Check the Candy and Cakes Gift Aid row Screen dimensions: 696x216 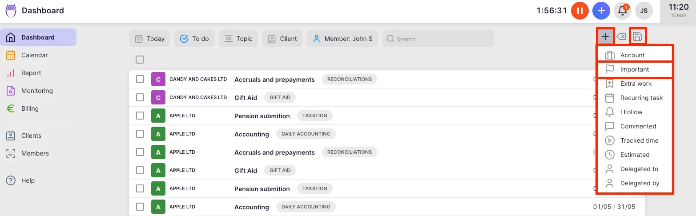140,97
